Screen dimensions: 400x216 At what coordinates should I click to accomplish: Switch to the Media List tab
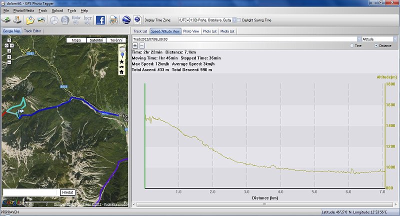pos(227,31)
